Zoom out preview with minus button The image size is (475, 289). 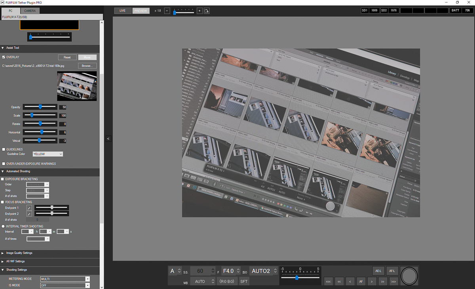click(x=167, y=11)
